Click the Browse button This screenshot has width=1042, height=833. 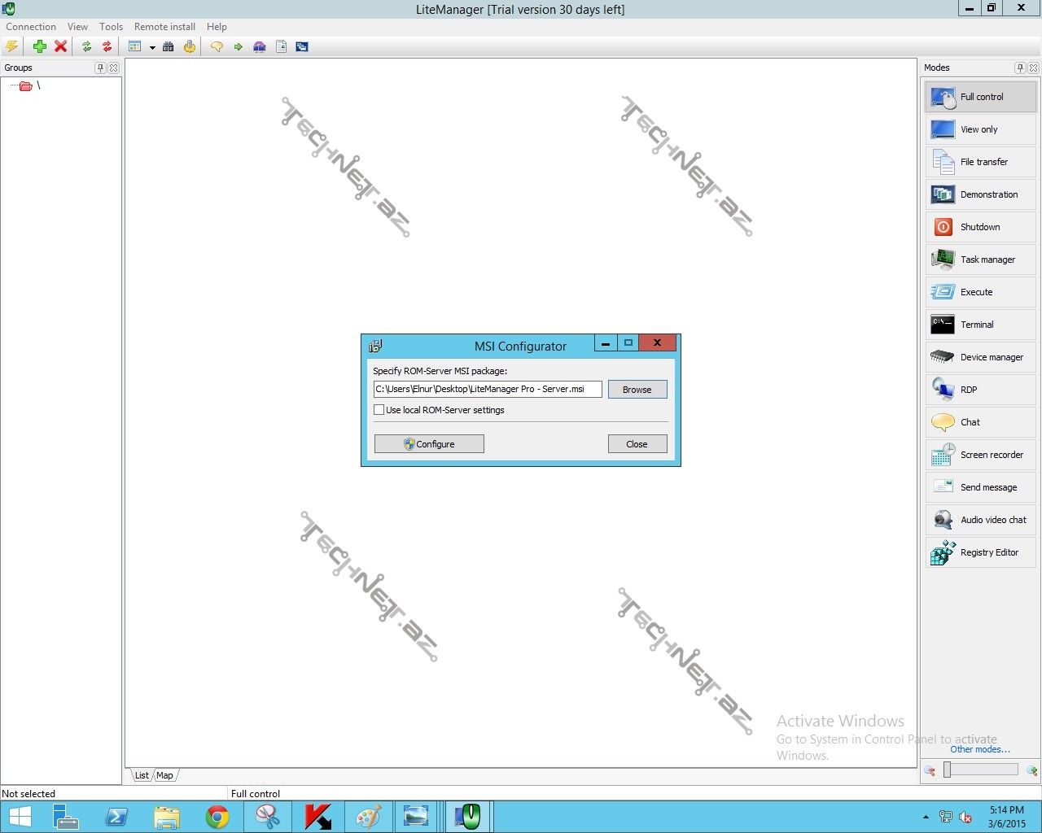[637, 390]
